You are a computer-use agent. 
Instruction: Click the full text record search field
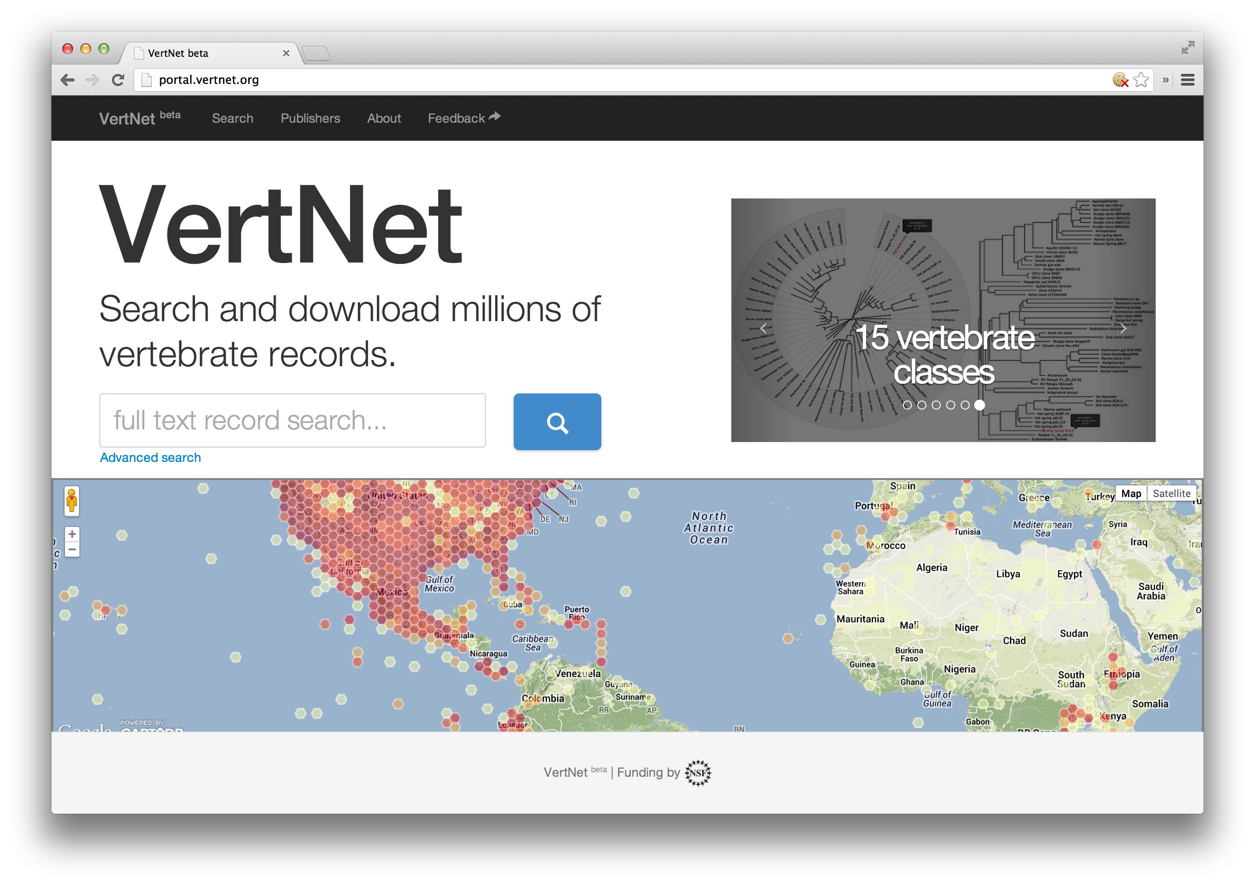pyautogui.click(x=292, y=421)
